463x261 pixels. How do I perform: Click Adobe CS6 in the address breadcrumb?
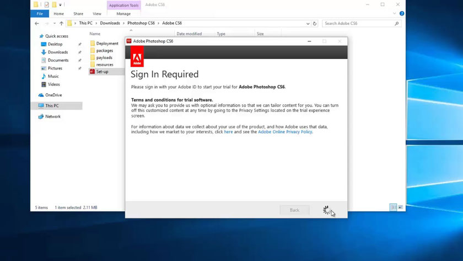[x=172, y=23]
